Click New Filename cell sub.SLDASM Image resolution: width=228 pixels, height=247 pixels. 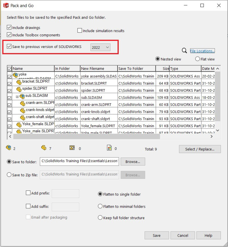click(x=99, y=97)
